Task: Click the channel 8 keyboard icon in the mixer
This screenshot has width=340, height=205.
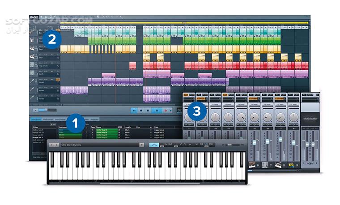Action: tap(278, 165)
